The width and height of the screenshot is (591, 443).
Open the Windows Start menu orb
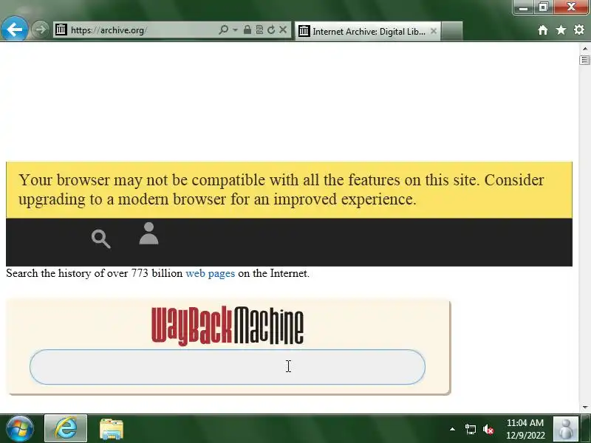20,429
